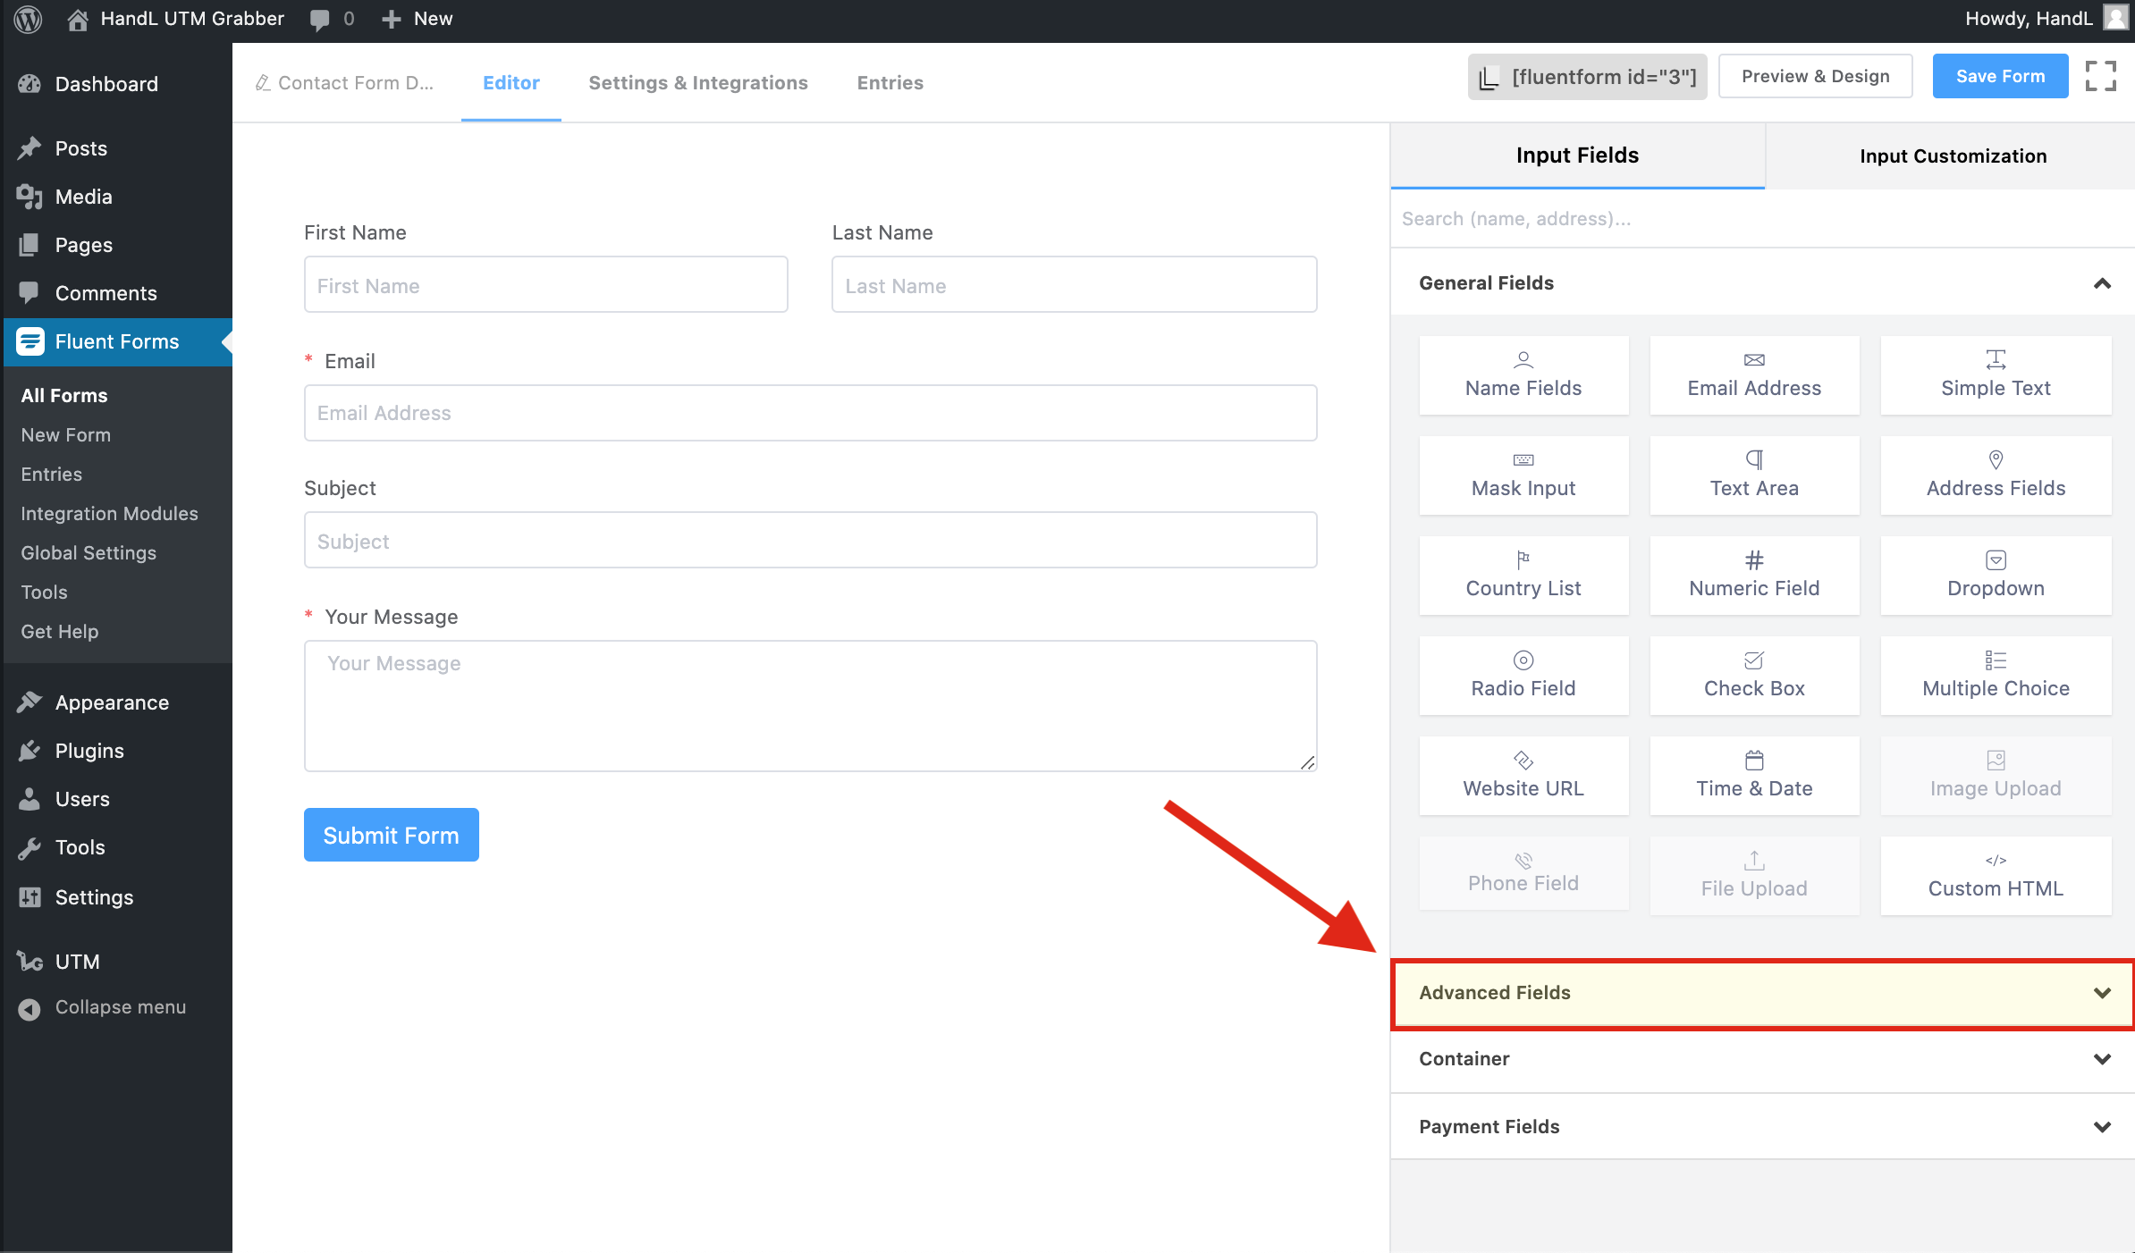The height and width of the screenshot is (1253, 2135).
Task: Switch to Input Customization tab
Action: point(1952,156)
